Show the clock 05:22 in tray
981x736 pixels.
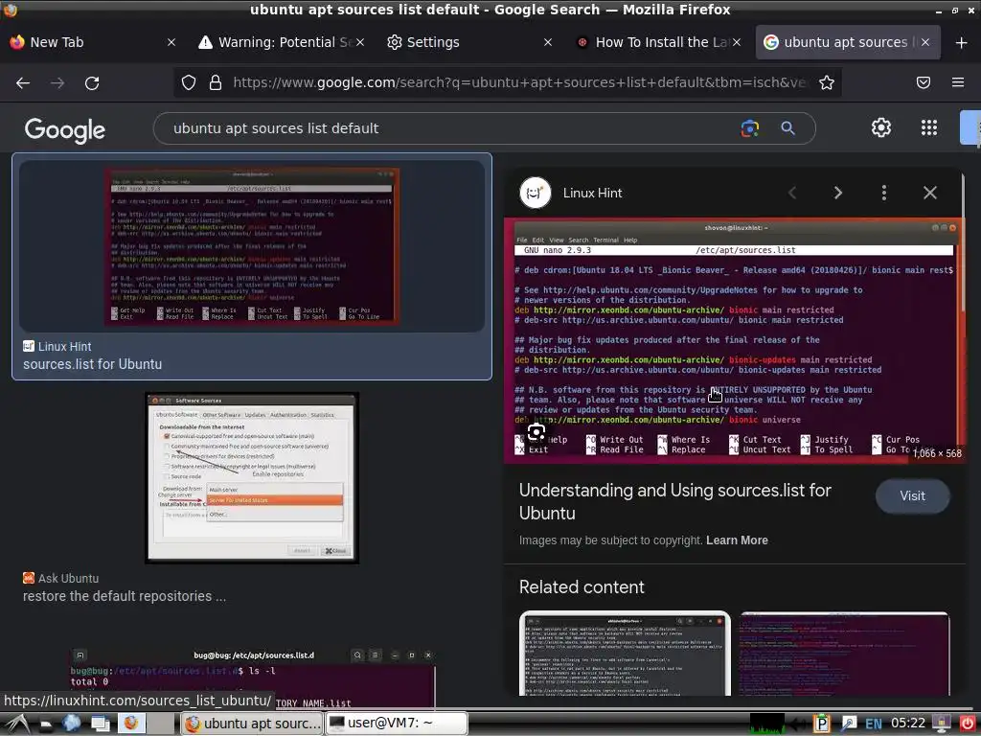(x=908, y=724)
